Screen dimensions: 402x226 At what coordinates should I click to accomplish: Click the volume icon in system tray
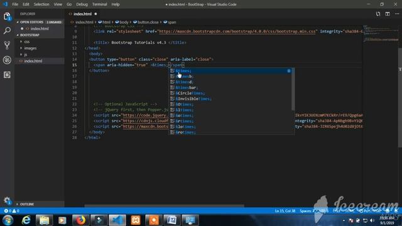(x=372, y=220)
